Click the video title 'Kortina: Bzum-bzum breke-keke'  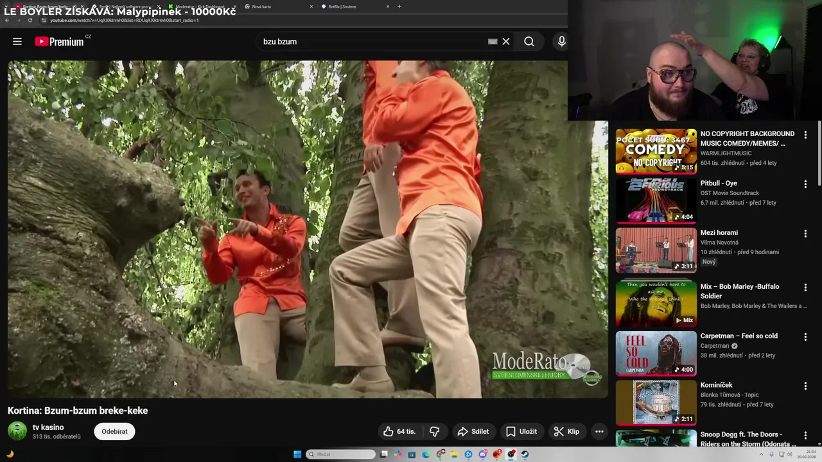[78, 411]
